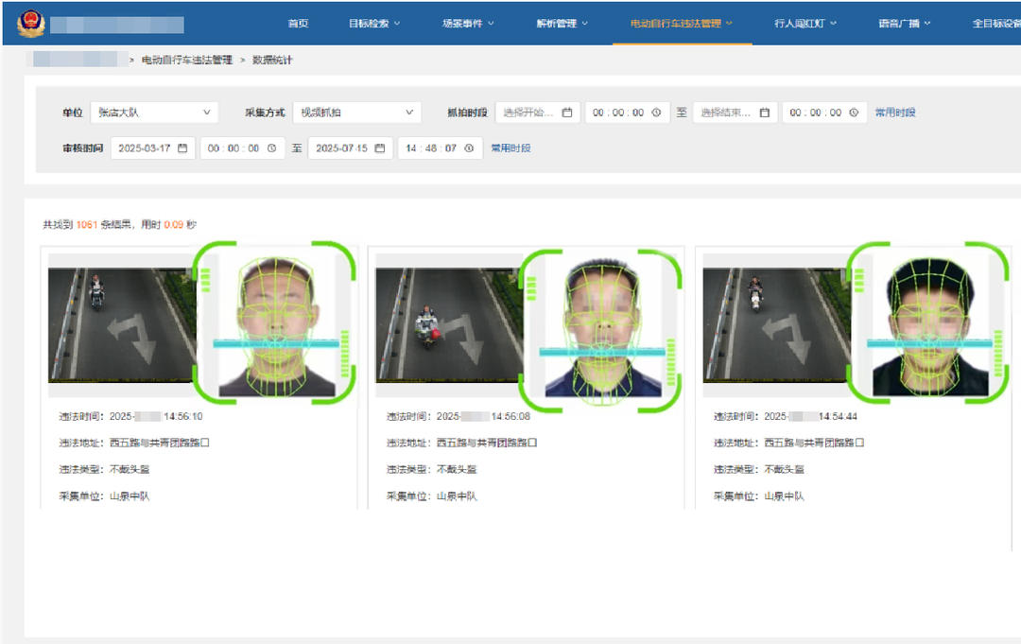
Task: Open calendar icon beside 2025-07-15 date
Action: tap(379, 148)
